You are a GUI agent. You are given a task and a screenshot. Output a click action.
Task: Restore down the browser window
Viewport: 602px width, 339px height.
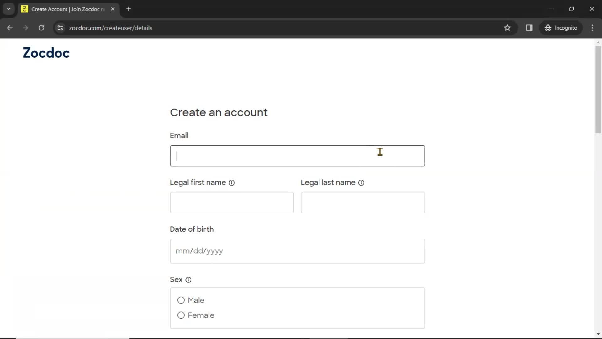pos(572,9)
